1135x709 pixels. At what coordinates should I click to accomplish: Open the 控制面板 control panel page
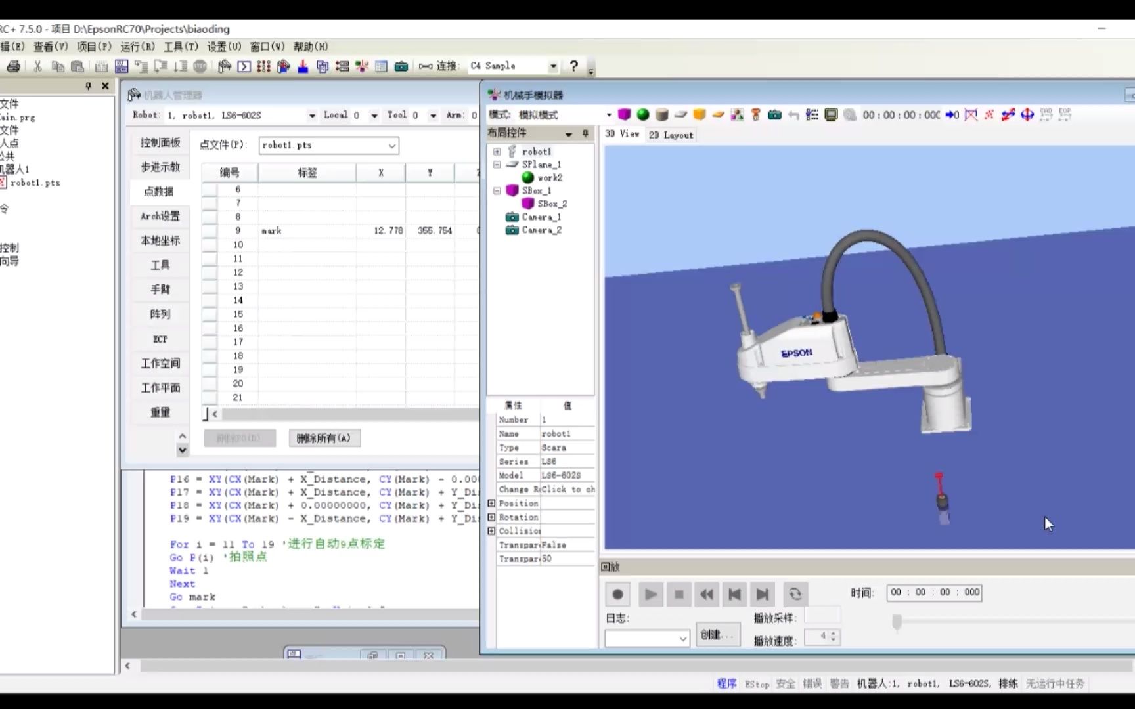click(160, 142)
